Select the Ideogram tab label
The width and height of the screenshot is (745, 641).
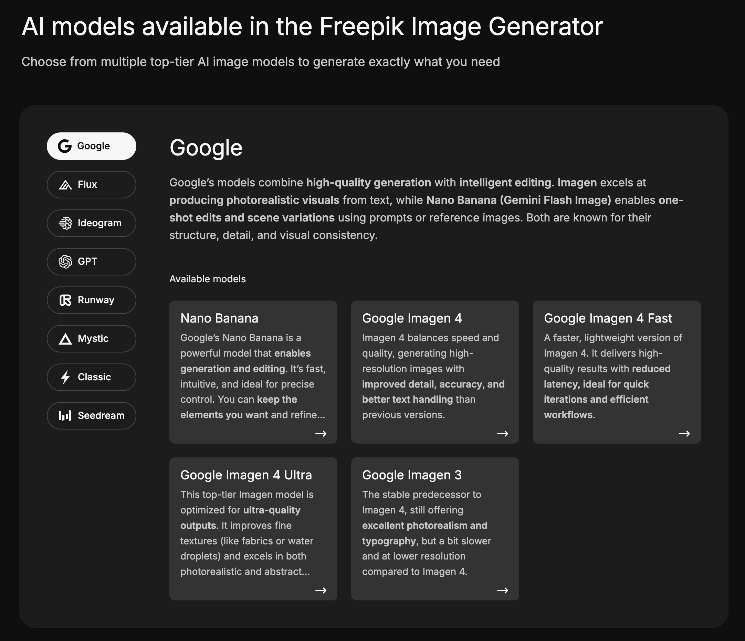click(x=99, y=223)
